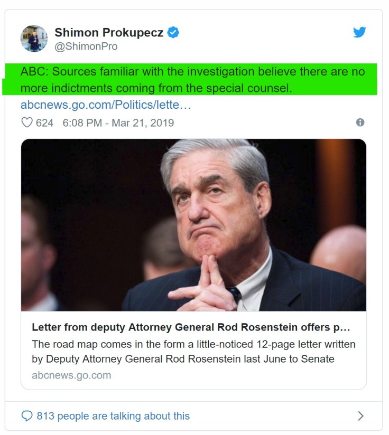Click the info circle icon
Viewport: 389px width, 435px height.
[360, 122]
